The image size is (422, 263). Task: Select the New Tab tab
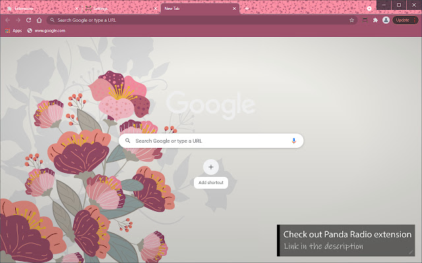coord(200,9)
